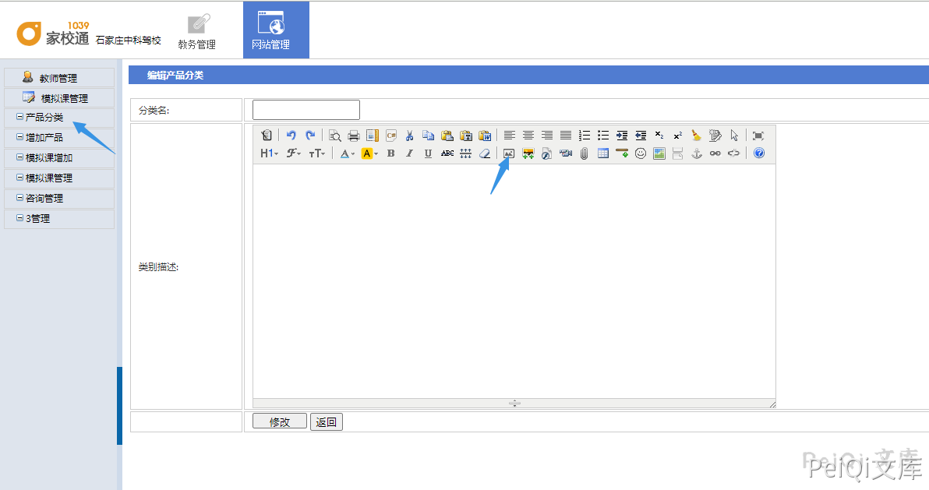Center align text
This screenshot has width=929, height=490.
point(528,135)
